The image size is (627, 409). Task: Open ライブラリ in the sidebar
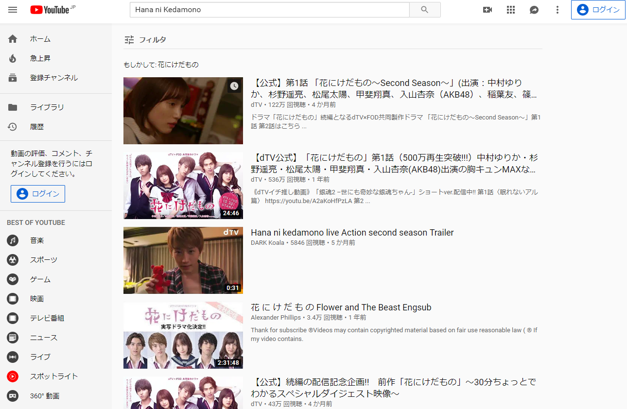[56, 107]
